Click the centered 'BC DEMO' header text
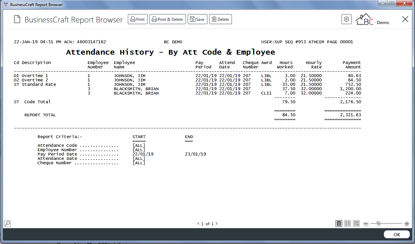Viewport: 415px width, 244px height. (x=173, y=42)
